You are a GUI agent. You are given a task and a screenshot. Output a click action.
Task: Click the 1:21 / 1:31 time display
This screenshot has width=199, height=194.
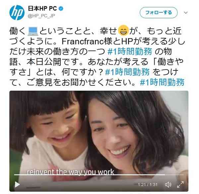(148, 184)
